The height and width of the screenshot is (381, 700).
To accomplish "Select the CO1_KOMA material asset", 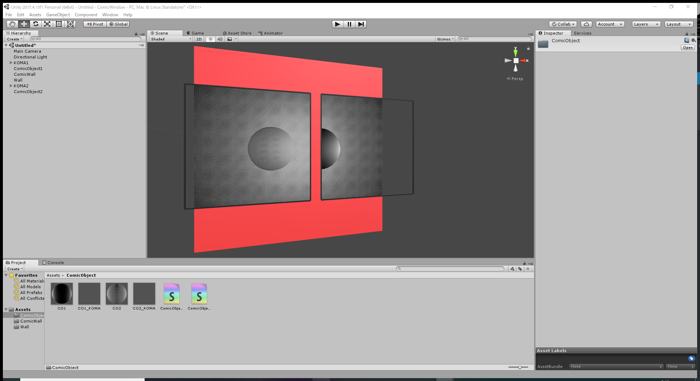I will point(89,296).
